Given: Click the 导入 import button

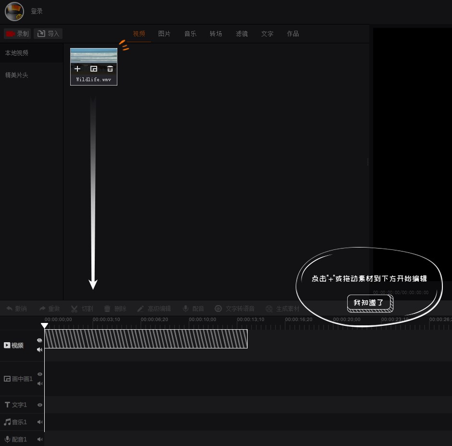Looking at the screenshot, I should (48, 34).
